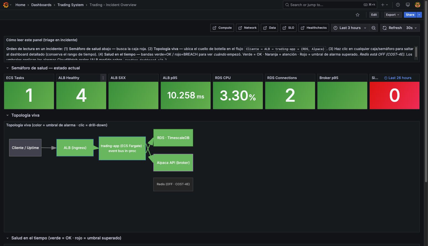Open the SLO dashboard link
Screen dimensions: 428x246
click(288, 28)
